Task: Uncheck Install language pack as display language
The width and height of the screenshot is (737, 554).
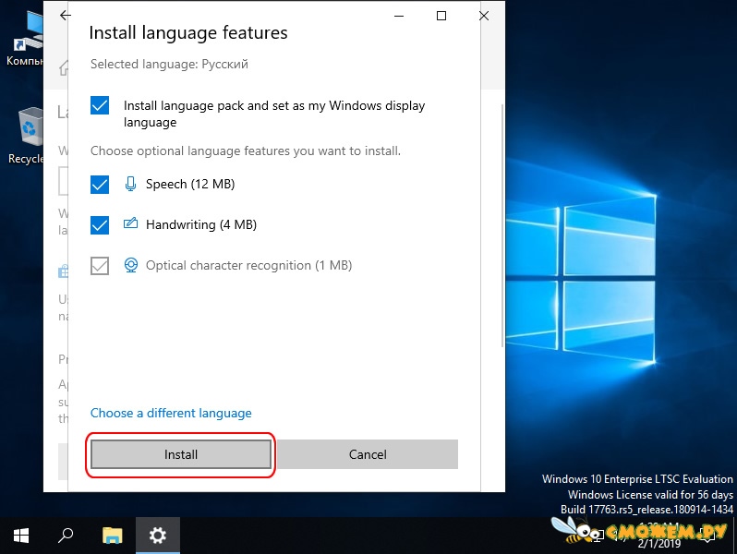Action: point(100,105)
